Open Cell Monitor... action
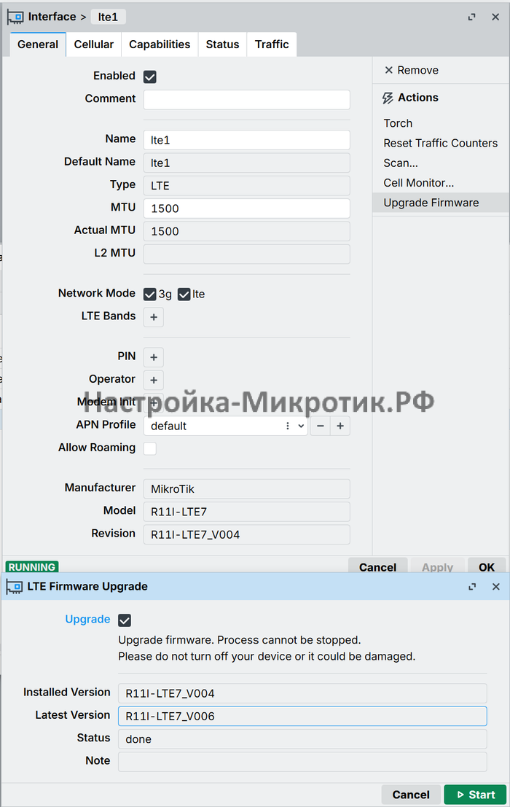 418,183
